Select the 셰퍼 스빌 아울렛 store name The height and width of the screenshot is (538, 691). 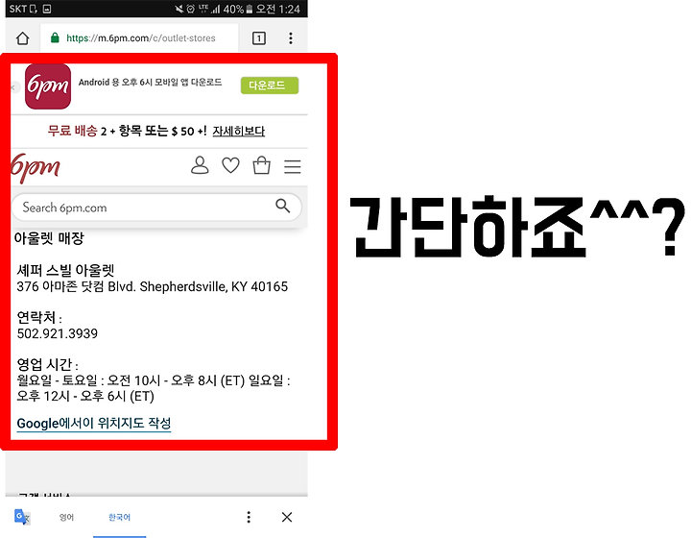click(x=65, y=270)
